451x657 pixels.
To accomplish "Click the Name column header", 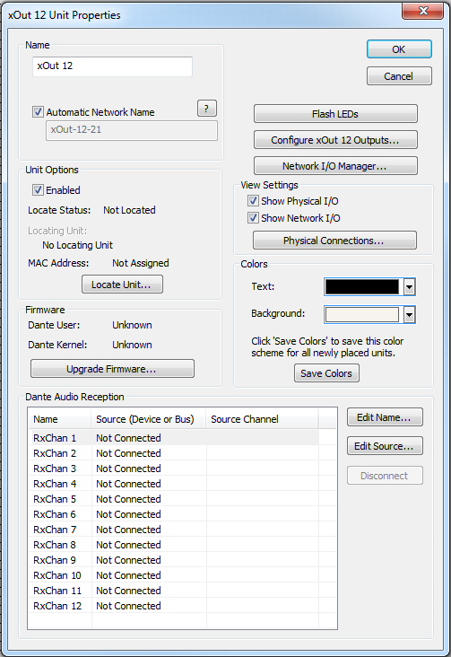I will 60,419.
